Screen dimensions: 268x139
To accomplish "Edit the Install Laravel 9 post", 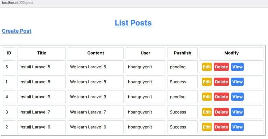I will click(x=207, y=97).
